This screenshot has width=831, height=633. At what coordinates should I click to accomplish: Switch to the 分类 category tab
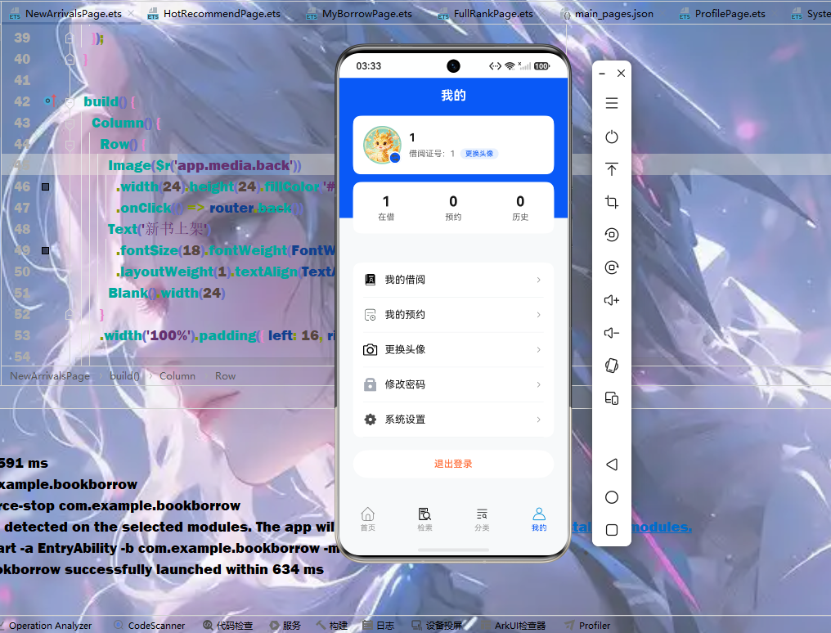482,519
